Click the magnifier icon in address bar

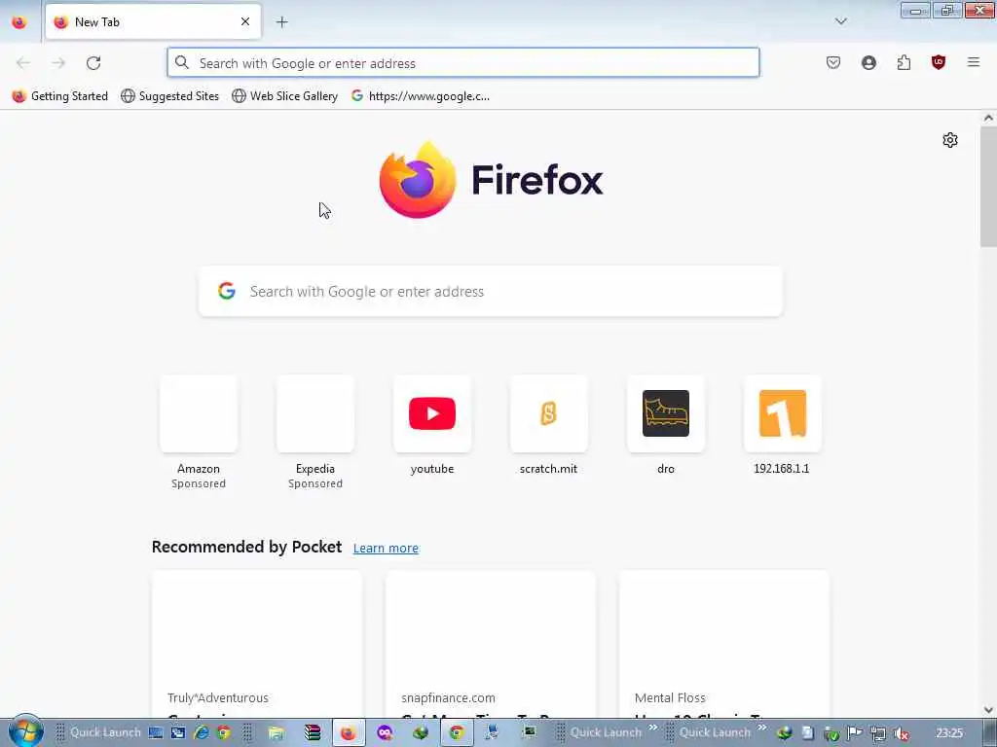point(182,62)
